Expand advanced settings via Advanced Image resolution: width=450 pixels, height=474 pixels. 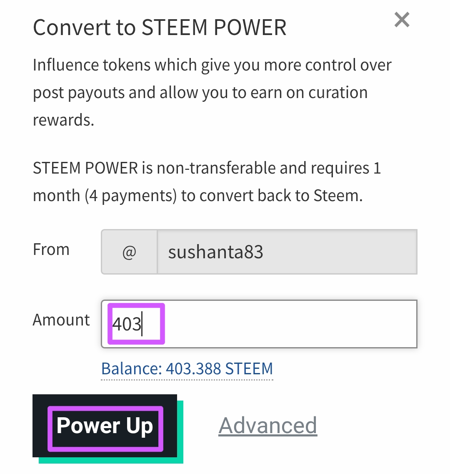(267, 426)
